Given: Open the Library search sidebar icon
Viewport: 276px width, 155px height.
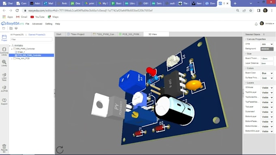Looking at the screenshot, I should point(4,63).
